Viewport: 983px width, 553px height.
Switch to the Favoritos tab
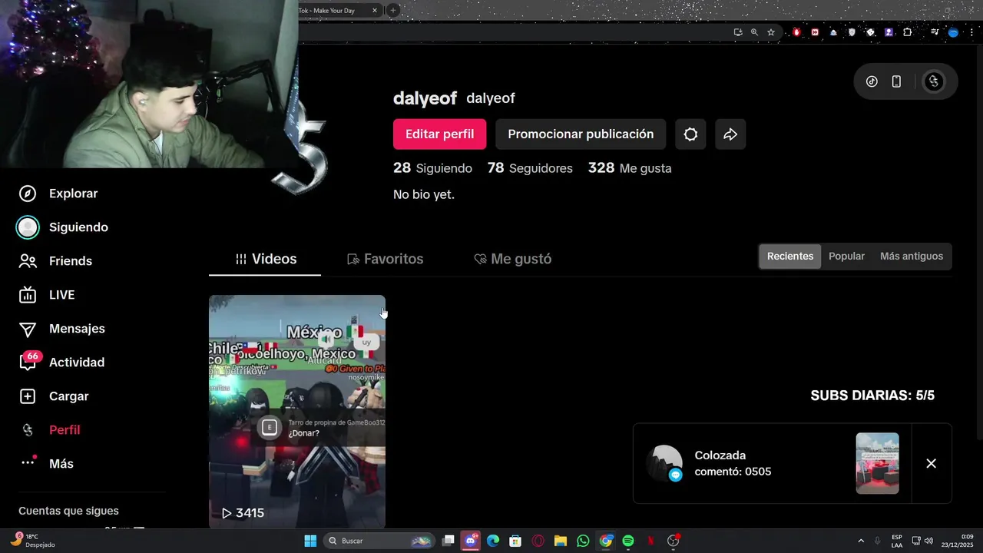click(x=385, y=259)
